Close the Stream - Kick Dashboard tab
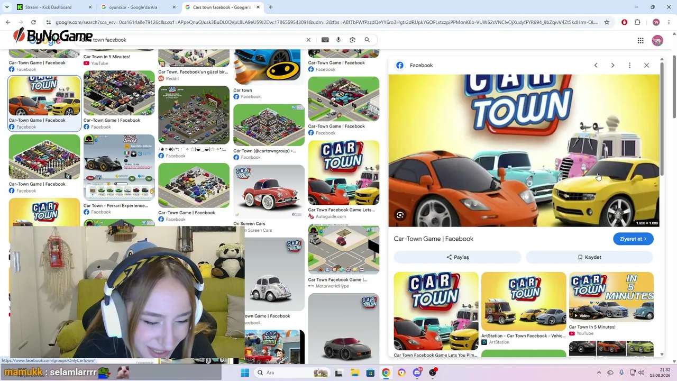The image size is (677, 381). tap(90, 7)
